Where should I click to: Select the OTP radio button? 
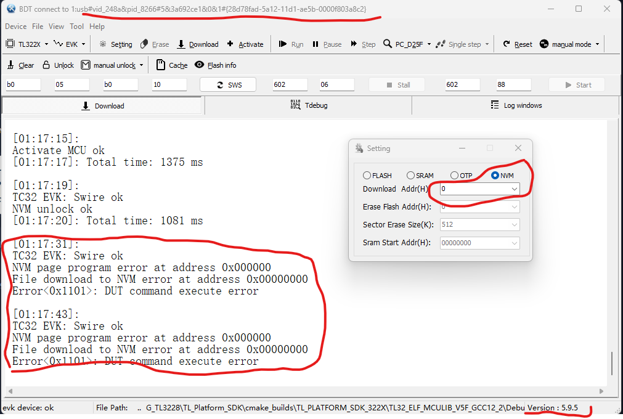click(454, 176)
